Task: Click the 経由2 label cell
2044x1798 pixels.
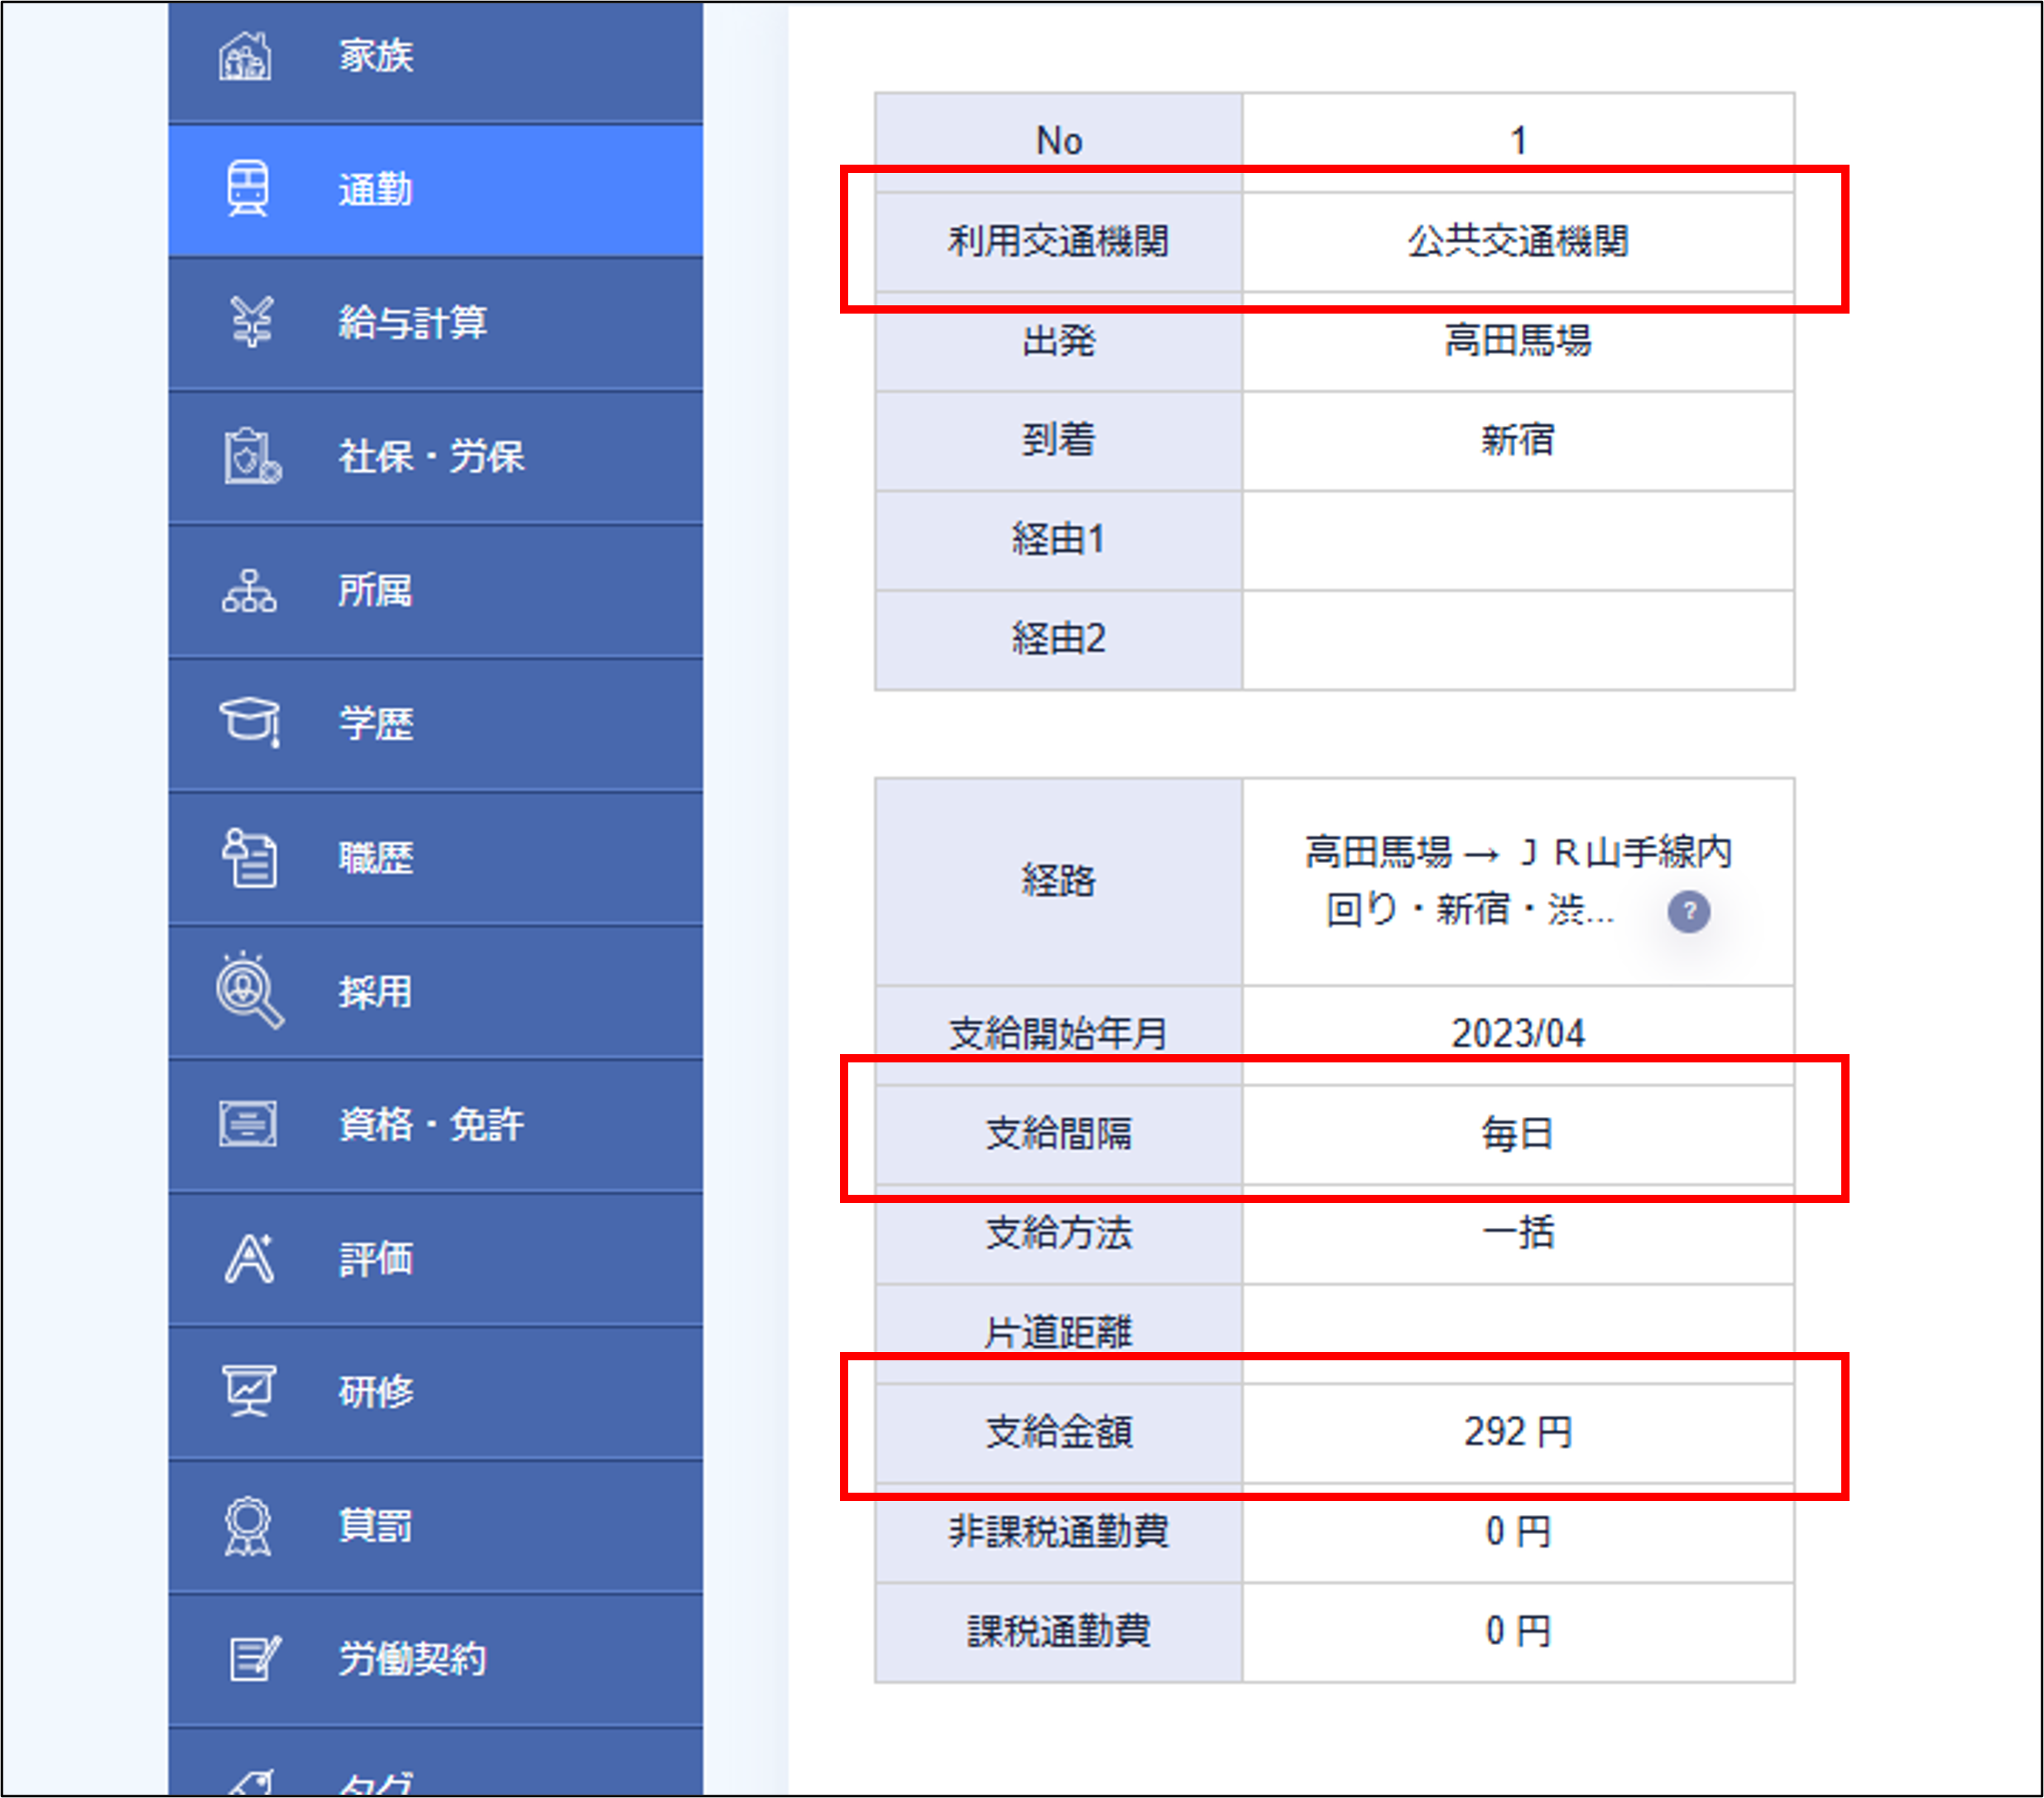Action: (1059, 639)
